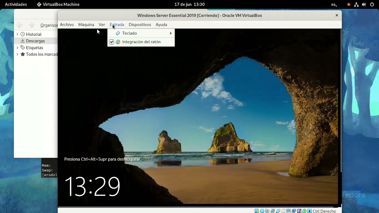The image size is (379, 213).
Task: Click the VM window vertical scrollbar
Action: pyautogui.click(x=341, y=101)
